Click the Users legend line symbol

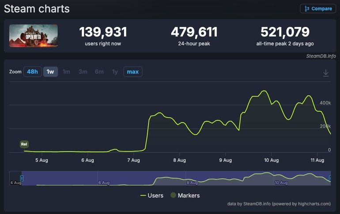tap(143, 195)
